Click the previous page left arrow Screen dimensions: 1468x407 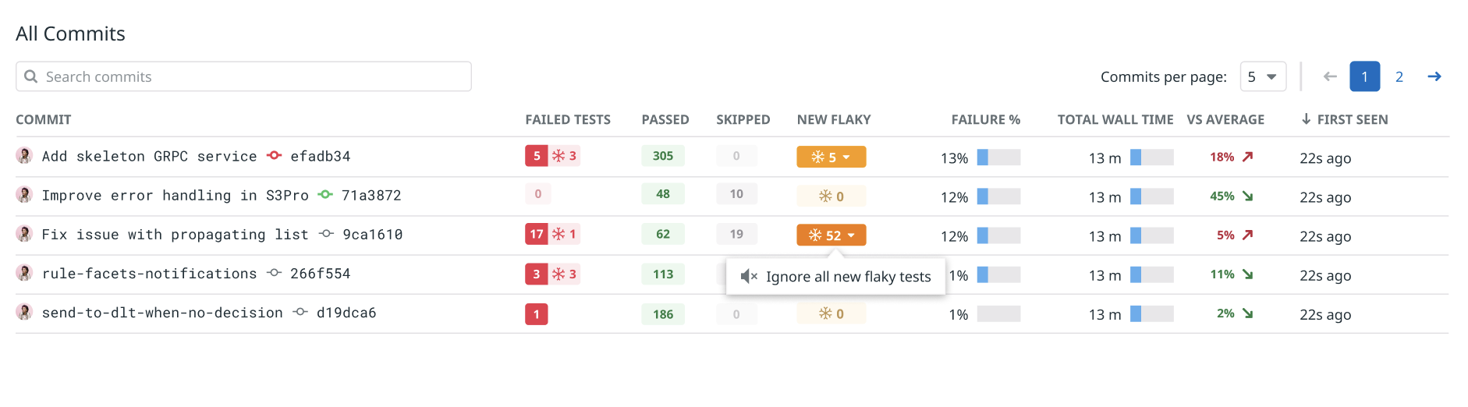pos(1330,76)
